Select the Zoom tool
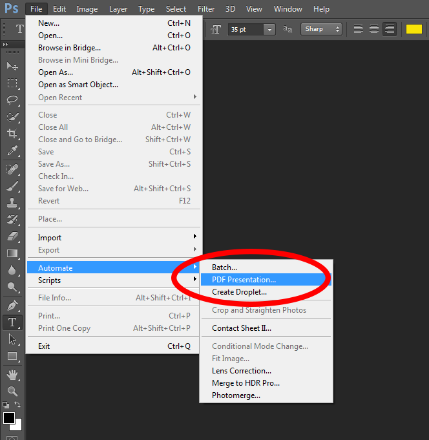 point(12,391)
